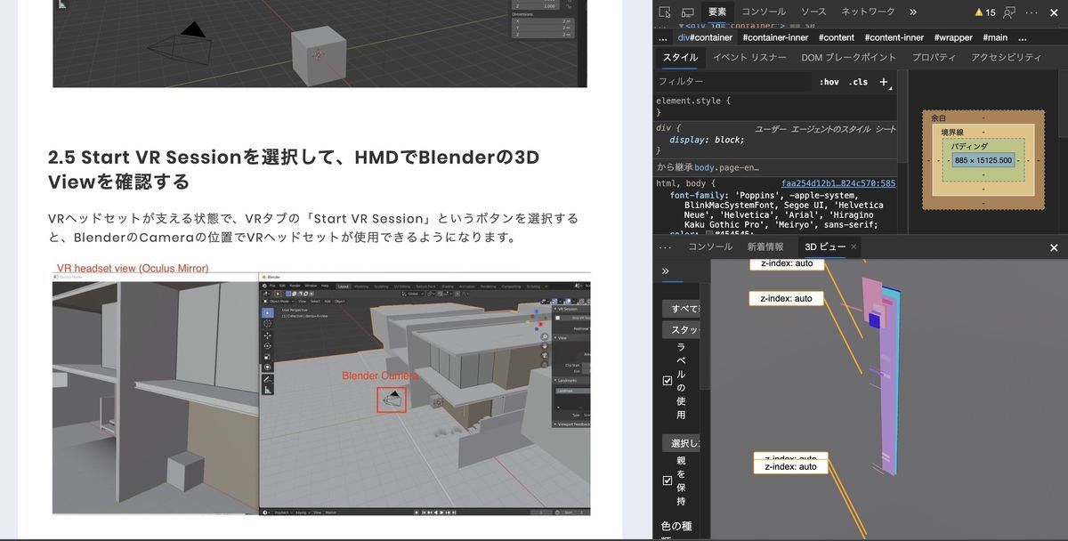This screenshot has width=1068, height=541.
Task: Toggle the ラベルの使用 checkbox
Action: coord(667,380)
